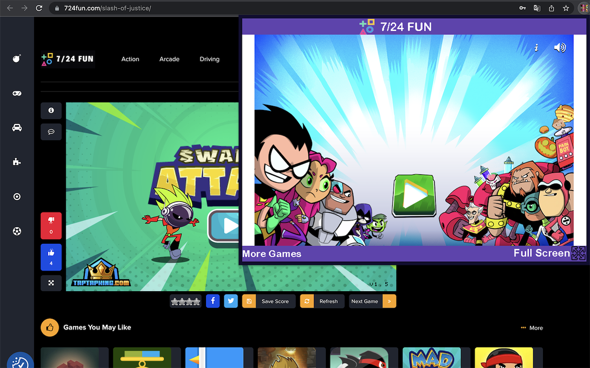
Task: Click the thumbs-up icon by Games You May Like
Action: coord(50,328)
